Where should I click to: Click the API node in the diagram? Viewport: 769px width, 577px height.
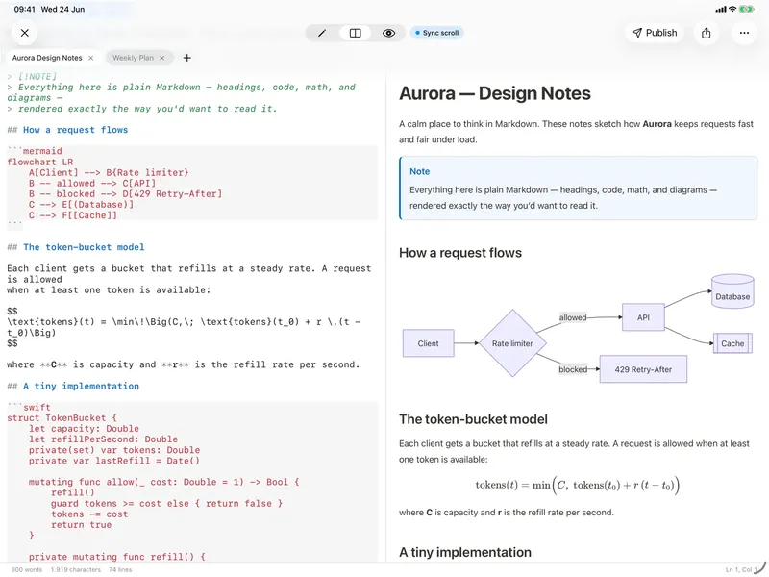pyautogui.click(x=643, y=317)
